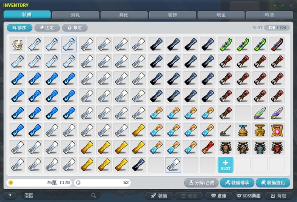
Task: Sort items with the 排序 button
Action: point(19,28)
